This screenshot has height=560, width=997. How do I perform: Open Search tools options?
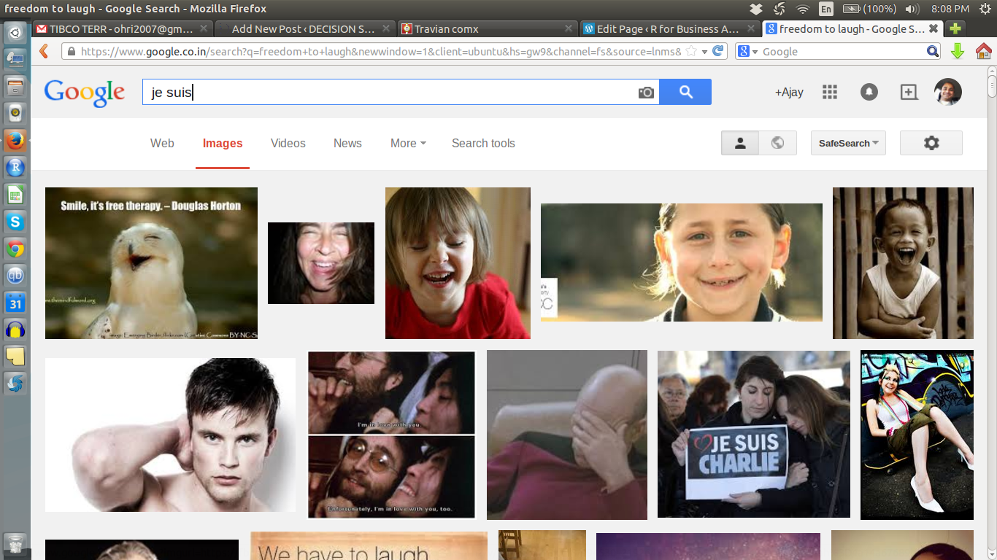click(x=483, y=143)
